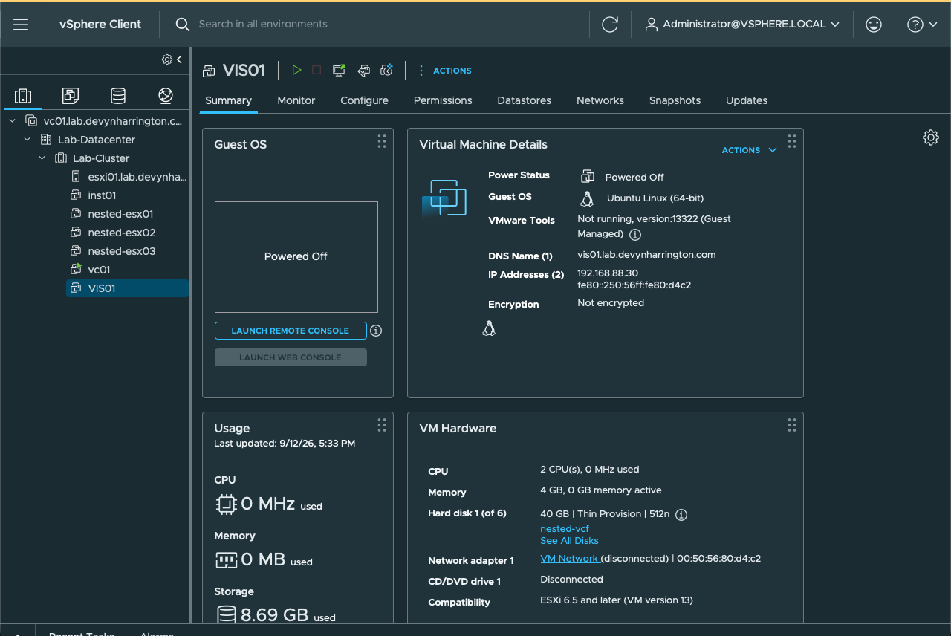Viewport: 951px width, 636px height.
Task: Open the help question mark menu
Action: (x=922, y=25)
